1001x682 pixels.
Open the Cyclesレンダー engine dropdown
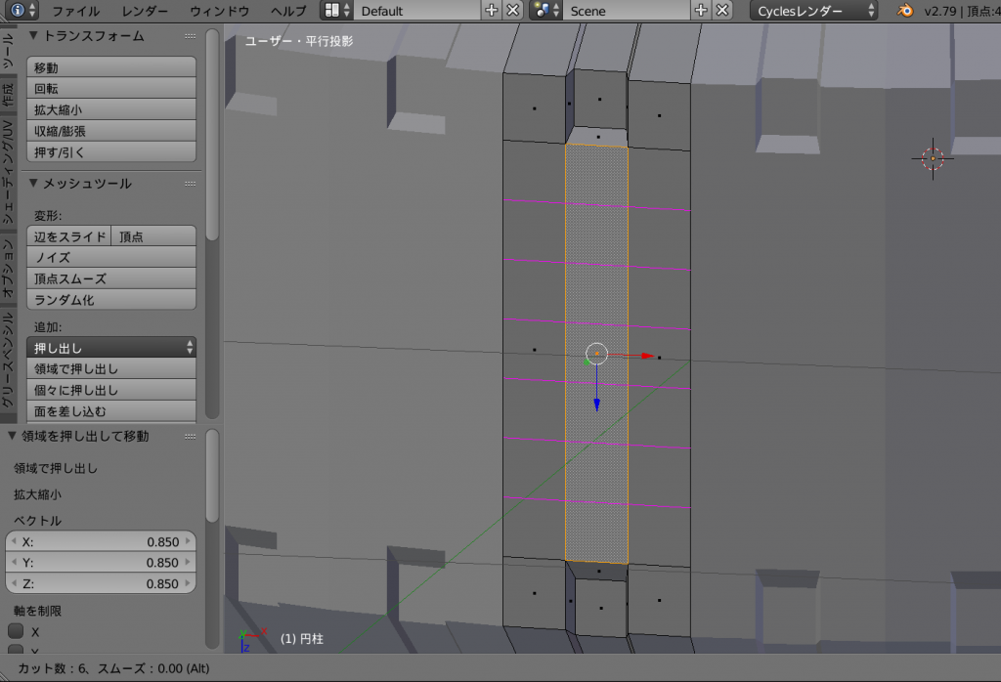(x=814, y=11)
